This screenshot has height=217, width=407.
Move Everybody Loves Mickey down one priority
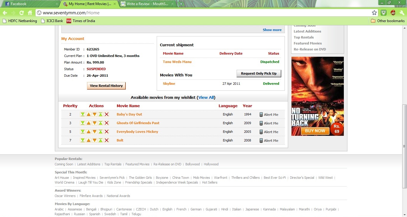pos(94,132)
